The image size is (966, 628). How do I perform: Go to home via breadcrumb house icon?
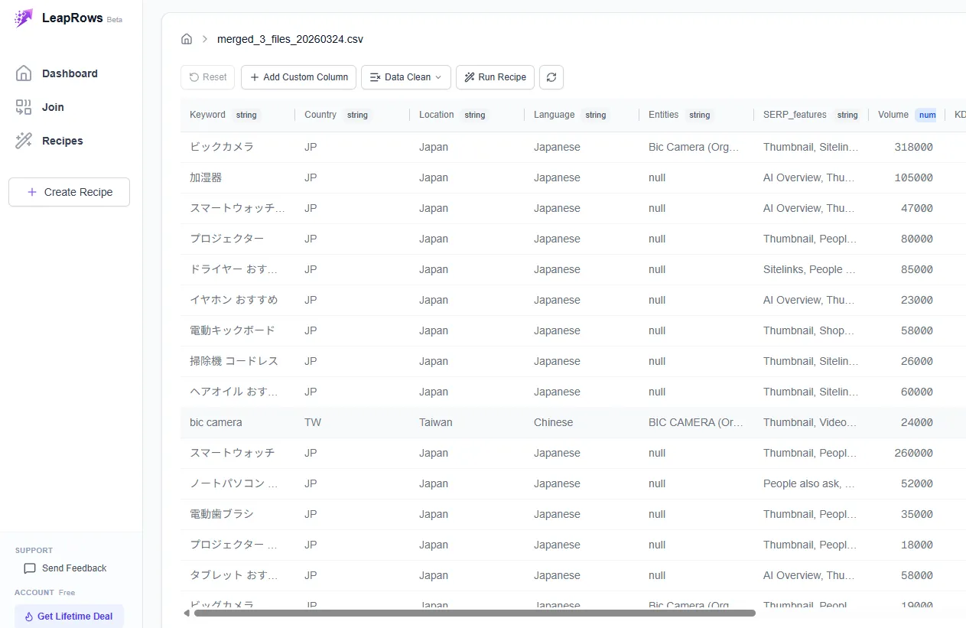187,39
